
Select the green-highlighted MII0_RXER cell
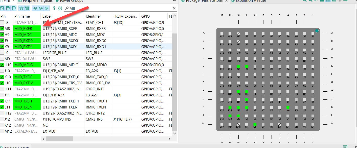pos(27,28)
